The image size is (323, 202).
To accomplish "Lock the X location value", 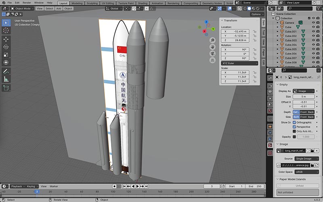I will coord(255,31).
